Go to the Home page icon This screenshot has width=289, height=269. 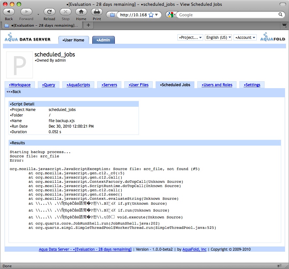click(x=81, y=12)
